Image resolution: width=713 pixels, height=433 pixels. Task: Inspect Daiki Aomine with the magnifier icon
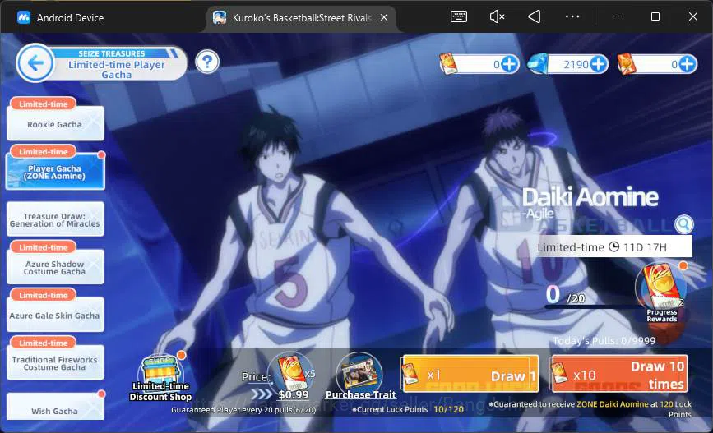point(683,224)
